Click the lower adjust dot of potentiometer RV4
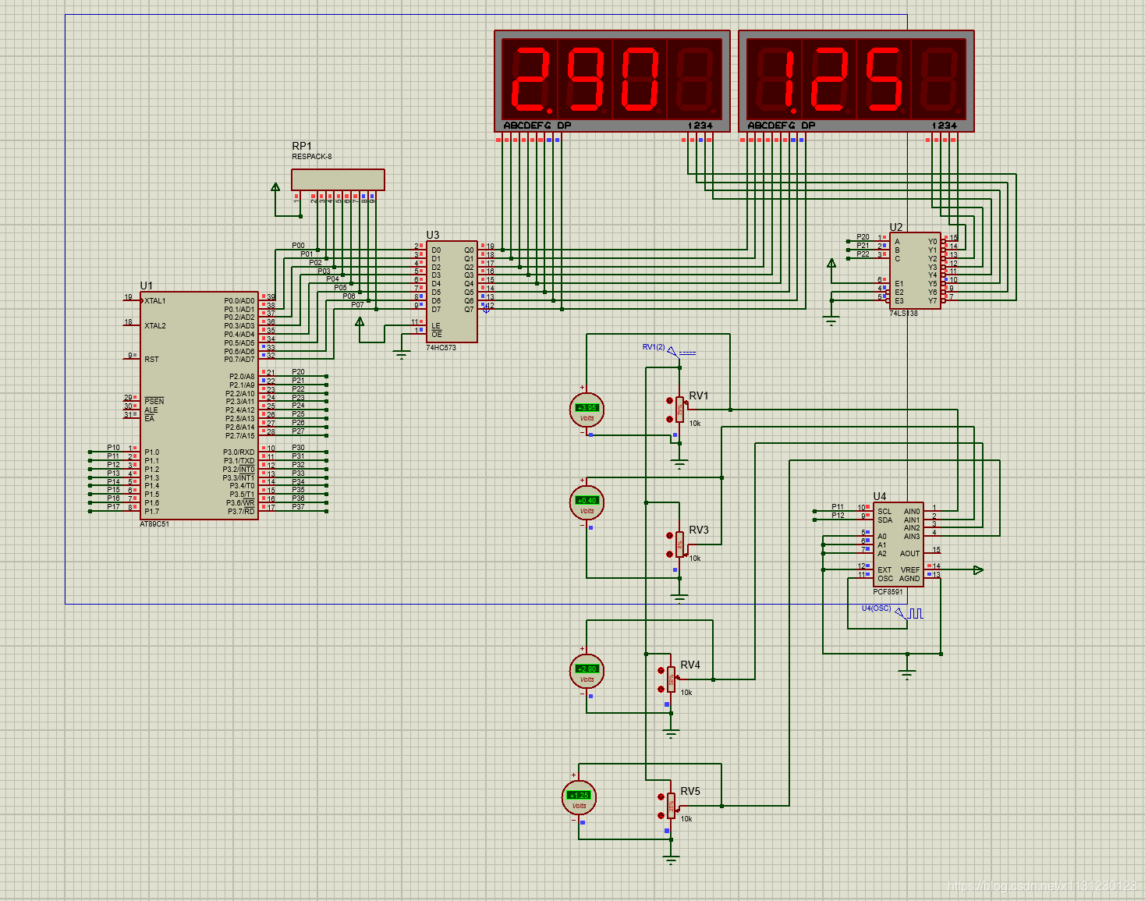 pyautogui.click(x=661, y=689)
